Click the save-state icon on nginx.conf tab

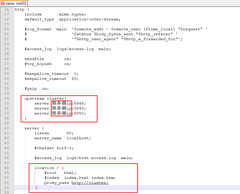2,3
